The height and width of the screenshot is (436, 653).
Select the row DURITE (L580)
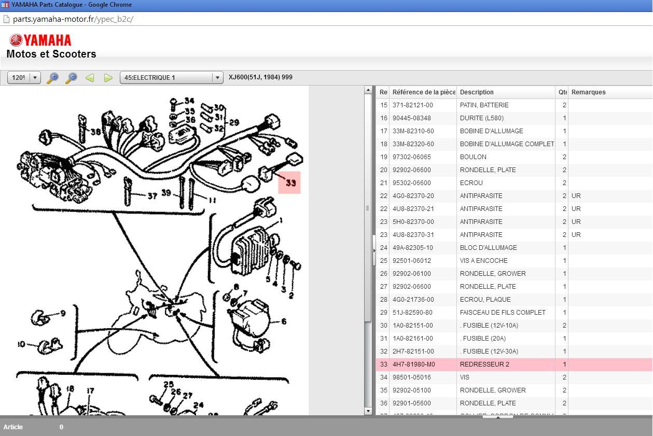click(x=514, y=118)
